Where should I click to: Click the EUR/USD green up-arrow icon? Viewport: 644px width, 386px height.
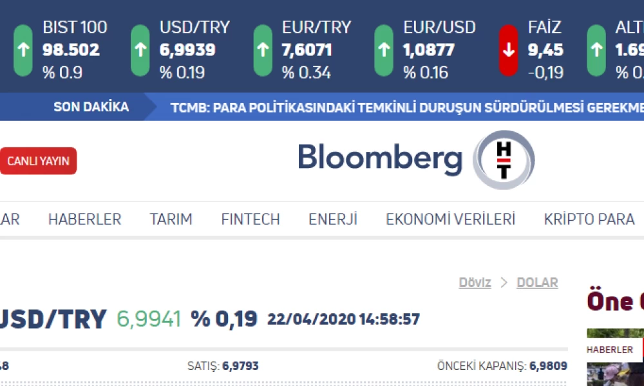(384, 50)
